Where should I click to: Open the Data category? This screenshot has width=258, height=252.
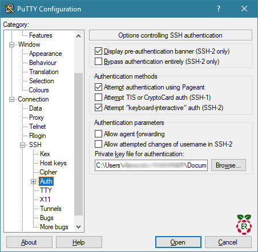(x=35, y=108)
